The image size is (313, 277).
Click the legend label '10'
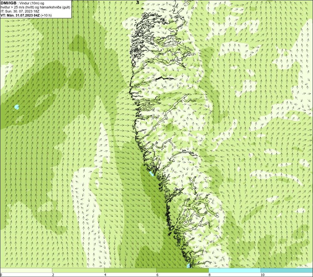click(263, 275)
